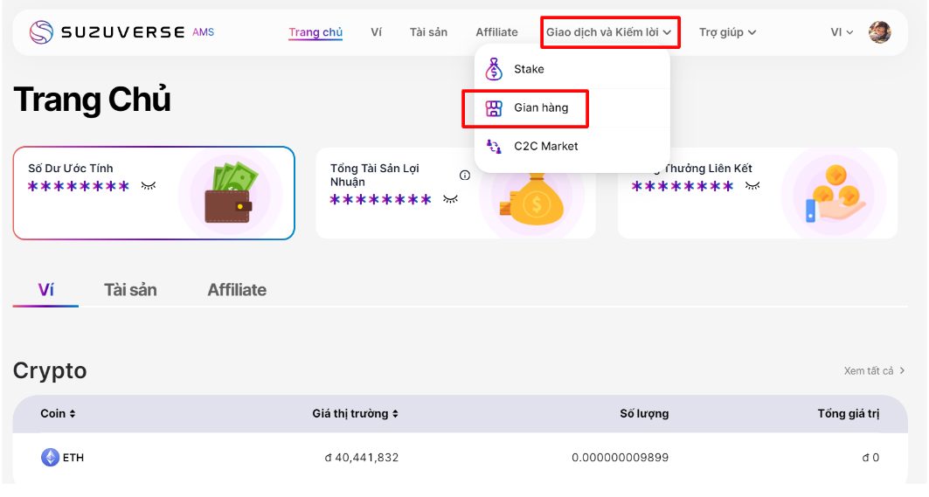Click the C2C Market icon
This screenshot has width=929, height=497.
click(x=495, y=147)
